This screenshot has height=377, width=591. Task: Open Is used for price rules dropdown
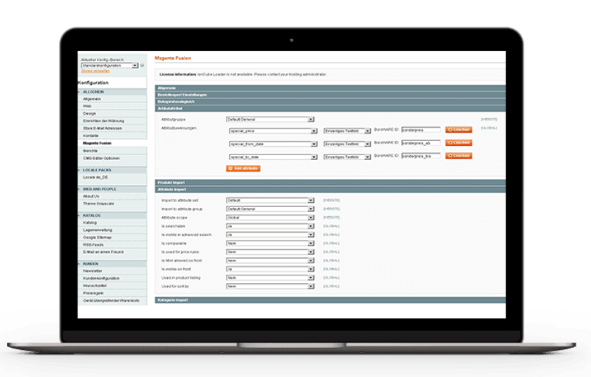click(270, 252)
